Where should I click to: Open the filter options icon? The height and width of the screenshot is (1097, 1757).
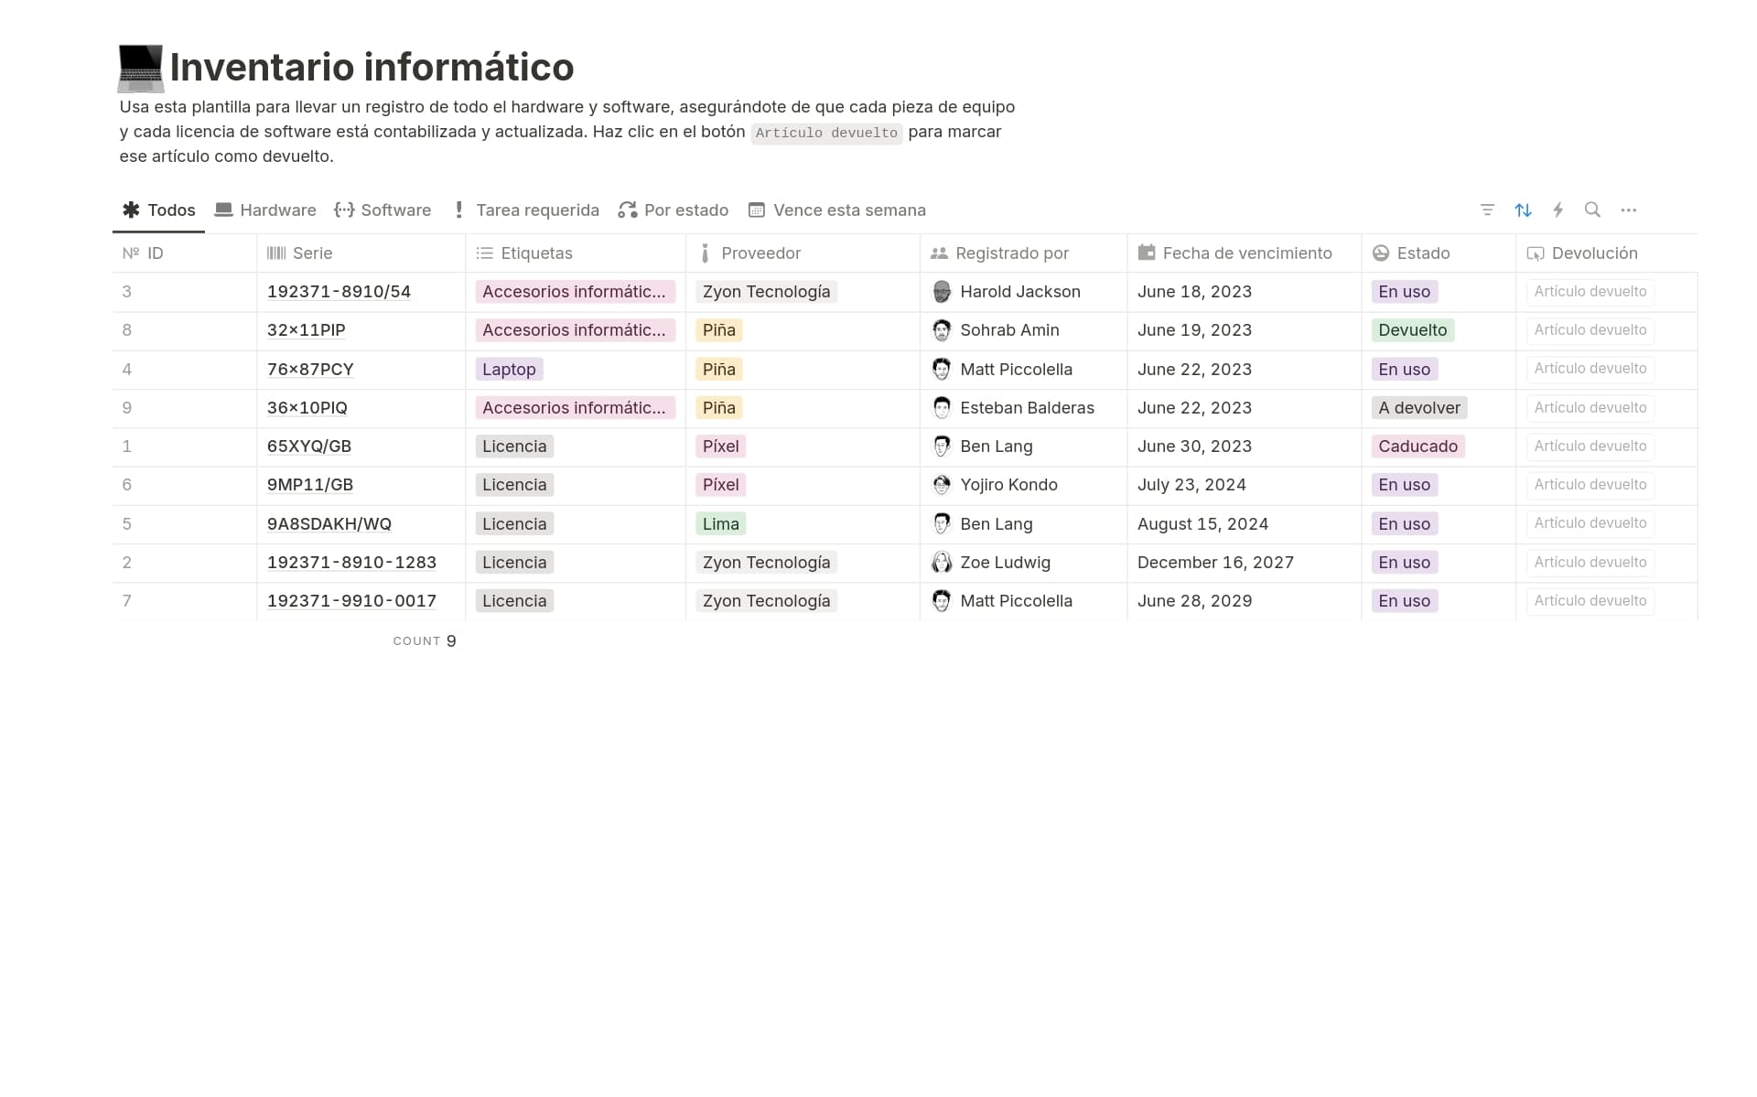1487,210
